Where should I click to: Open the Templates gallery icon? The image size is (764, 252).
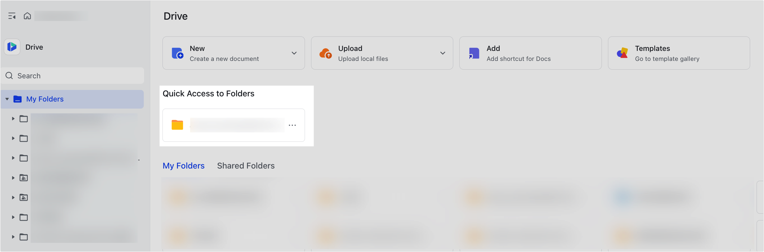[x=623, y=53]
